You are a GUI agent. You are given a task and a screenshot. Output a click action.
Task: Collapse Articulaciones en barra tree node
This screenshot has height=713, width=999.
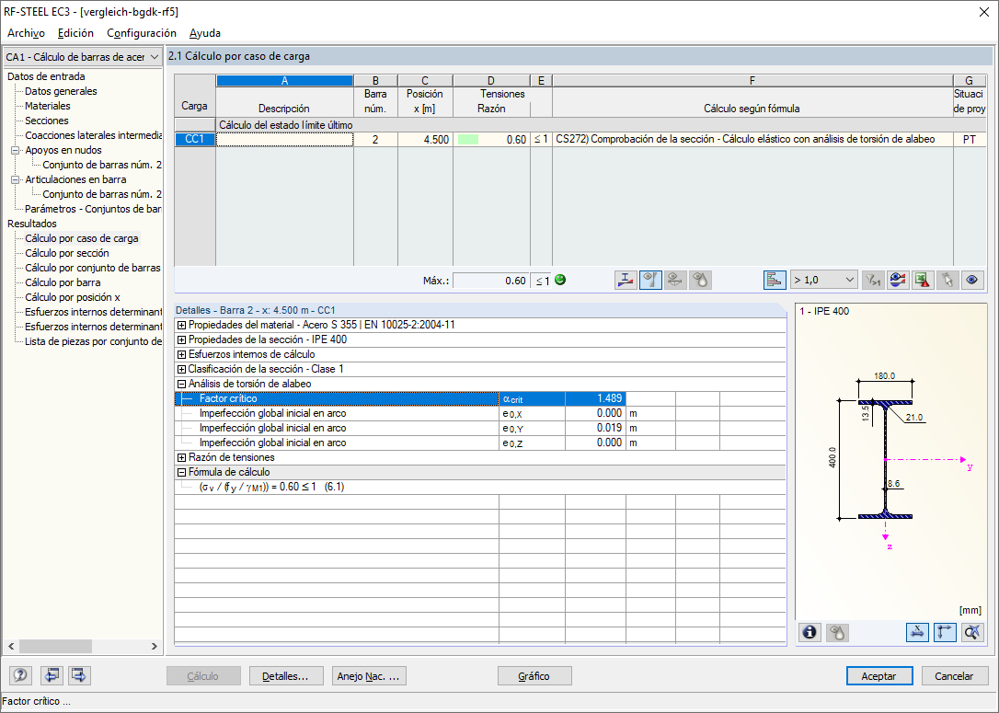click(x=16, y=179)
